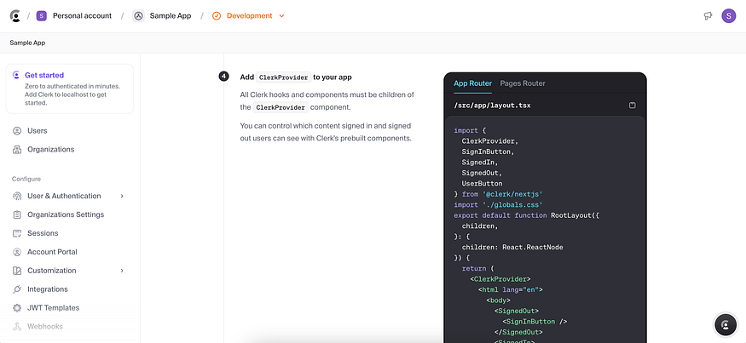Click the <SignInButton /> code line
Viewport: 746px width, 343px height.
click(x=535, y=321)
